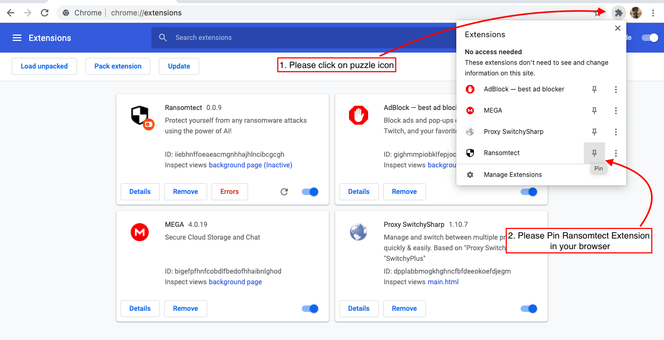Open Ransomtect background page link
This screenshot has height=340, width=664.
(x=250, y=165)
